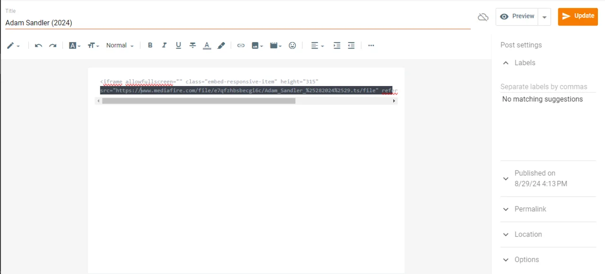605x274 pixels.
Task: Open the font size menu
Action: pyautogui.click(x=93, y=45)
